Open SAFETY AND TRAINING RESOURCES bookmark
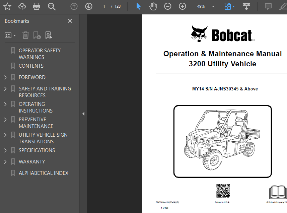287x213 pixels. pos(45,92)
